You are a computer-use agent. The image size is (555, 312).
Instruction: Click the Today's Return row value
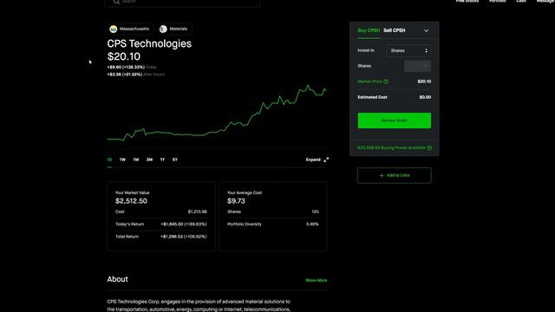(184, 224)
